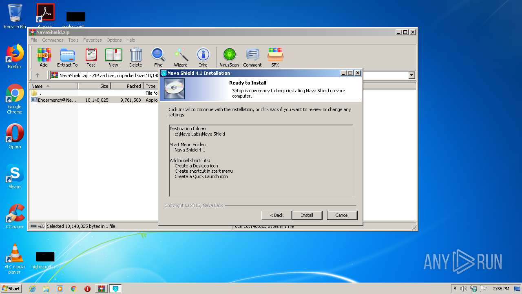Click the WinRAR taskbar button
The height and width of the screenshot is (294, 522).
coord(101,289)
